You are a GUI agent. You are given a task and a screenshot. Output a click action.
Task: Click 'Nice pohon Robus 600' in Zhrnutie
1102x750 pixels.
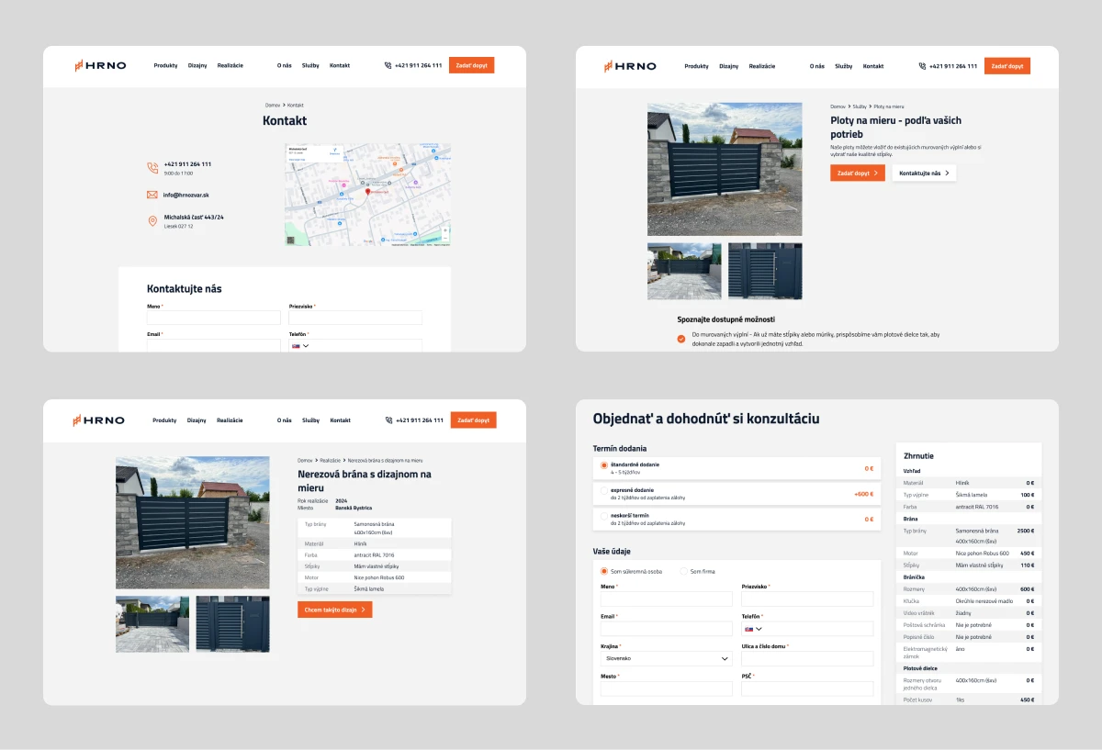pos(982,554)
